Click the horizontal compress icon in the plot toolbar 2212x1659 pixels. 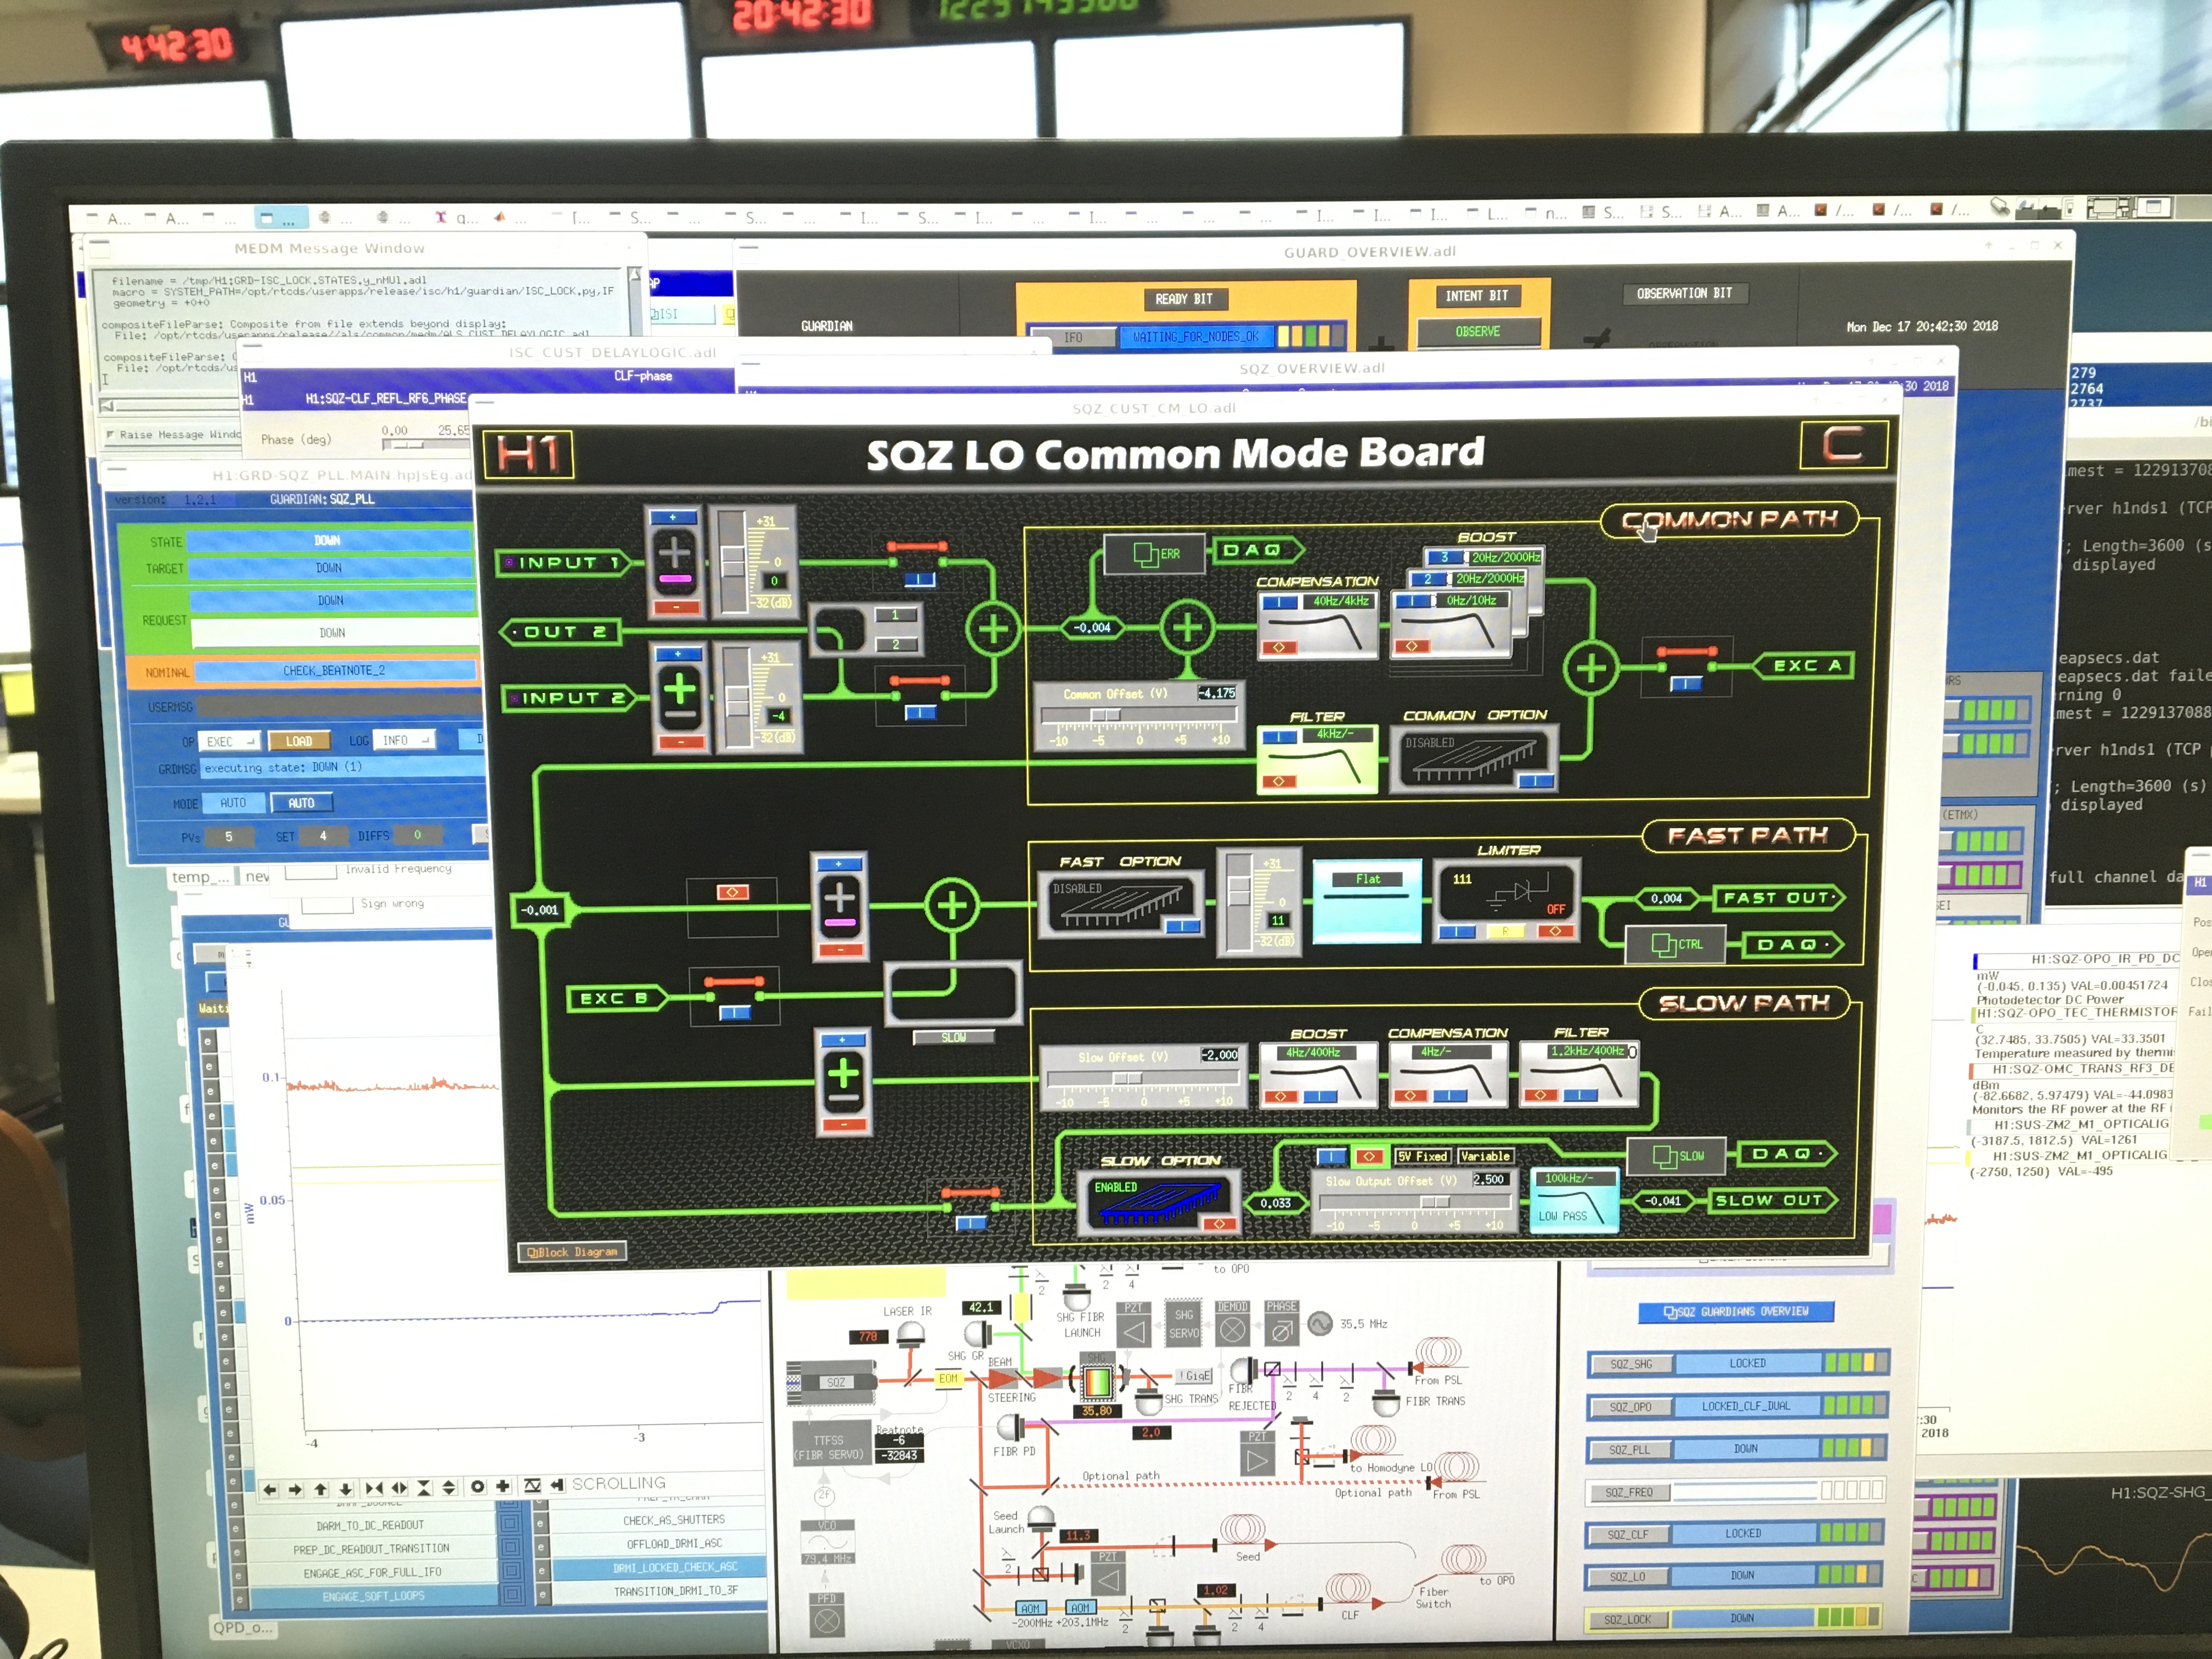[374, 1488]
